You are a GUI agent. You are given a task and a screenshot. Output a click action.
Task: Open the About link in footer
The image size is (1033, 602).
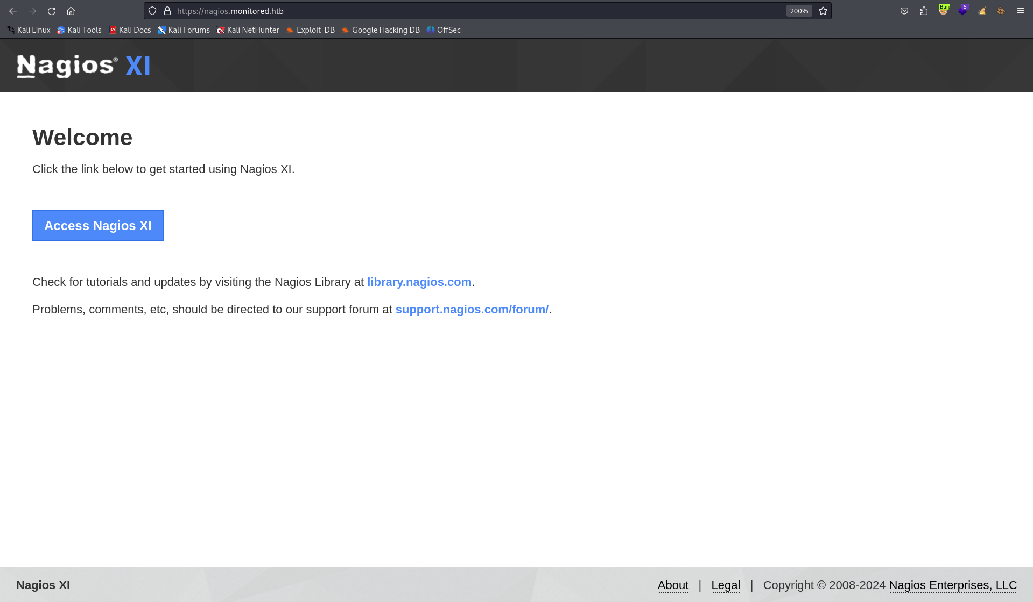click(673, 585)
